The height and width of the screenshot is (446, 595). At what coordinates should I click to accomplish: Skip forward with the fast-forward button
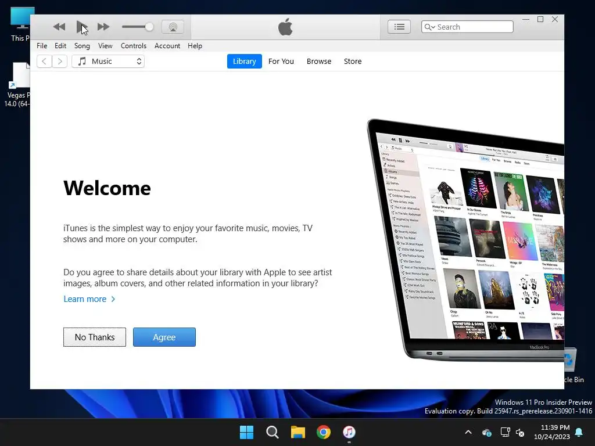coord(103,27)
